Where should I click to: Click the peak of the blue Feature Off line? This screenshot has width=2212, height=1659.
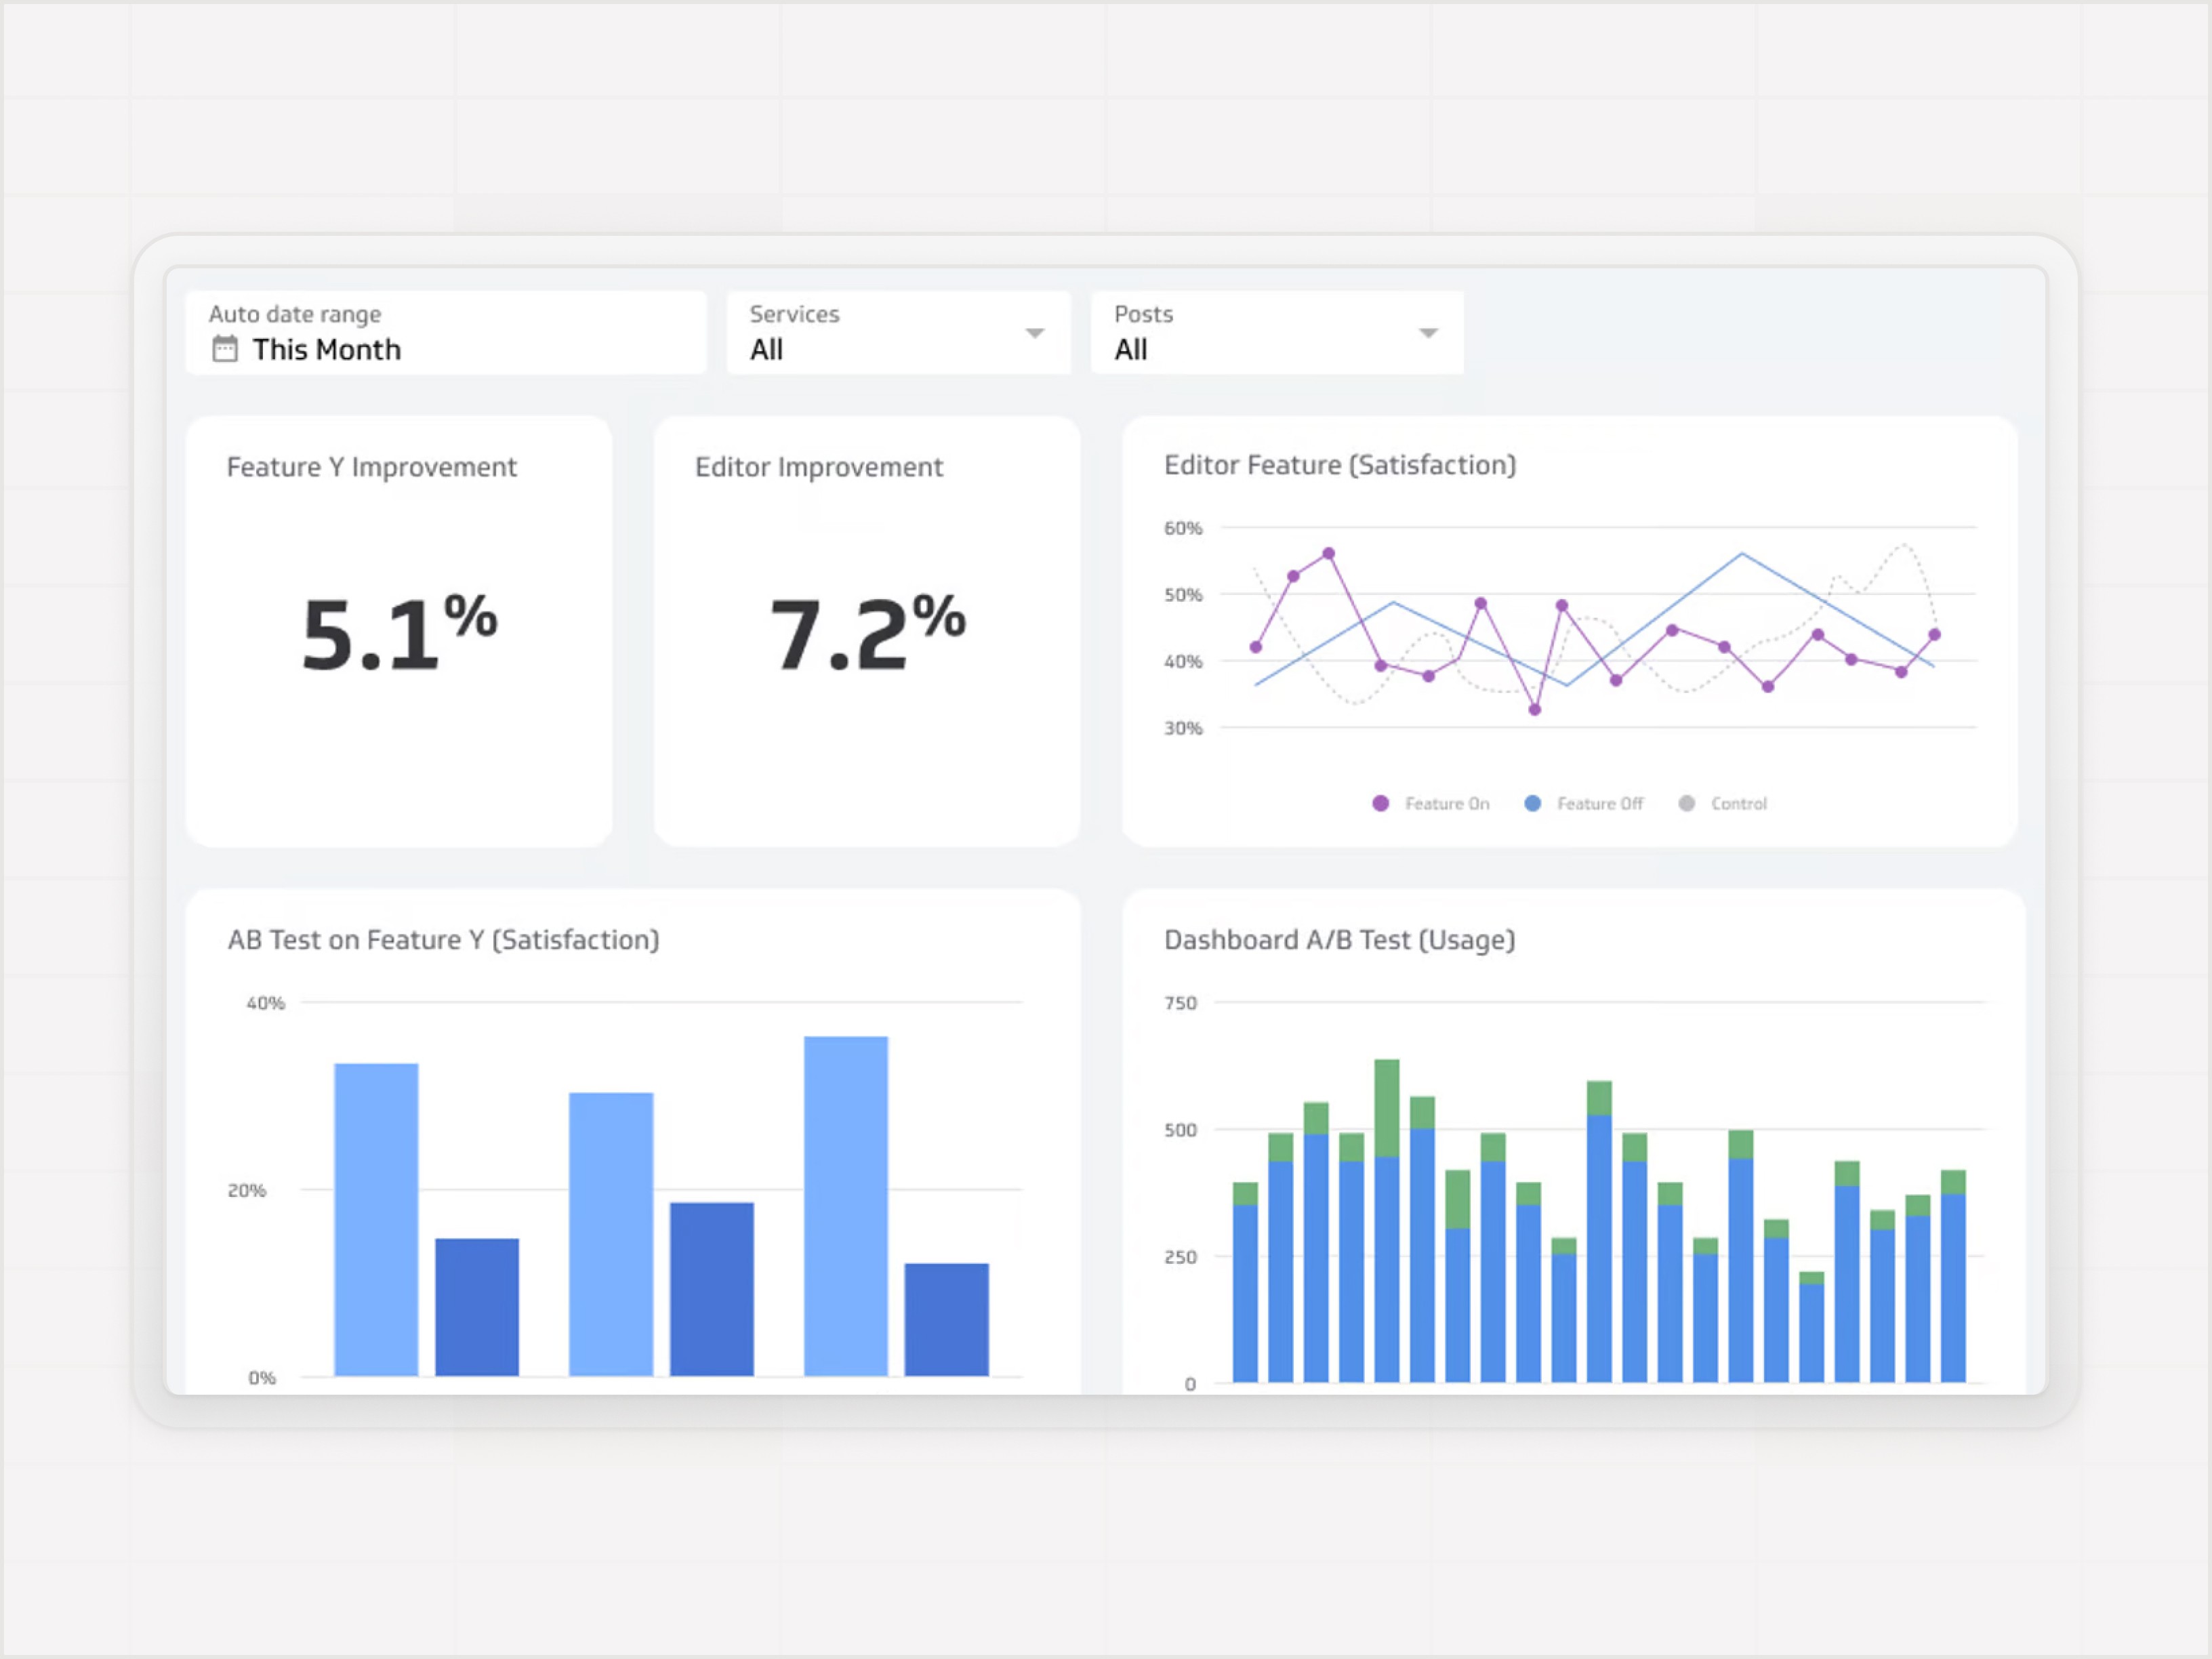tap(1742, 553)
